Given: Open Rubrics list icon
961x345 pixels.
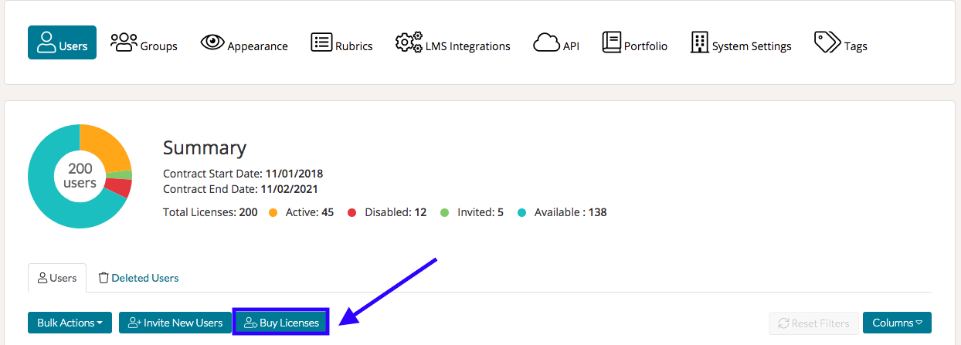Looking at the screenshot, I should coord(321,42).
